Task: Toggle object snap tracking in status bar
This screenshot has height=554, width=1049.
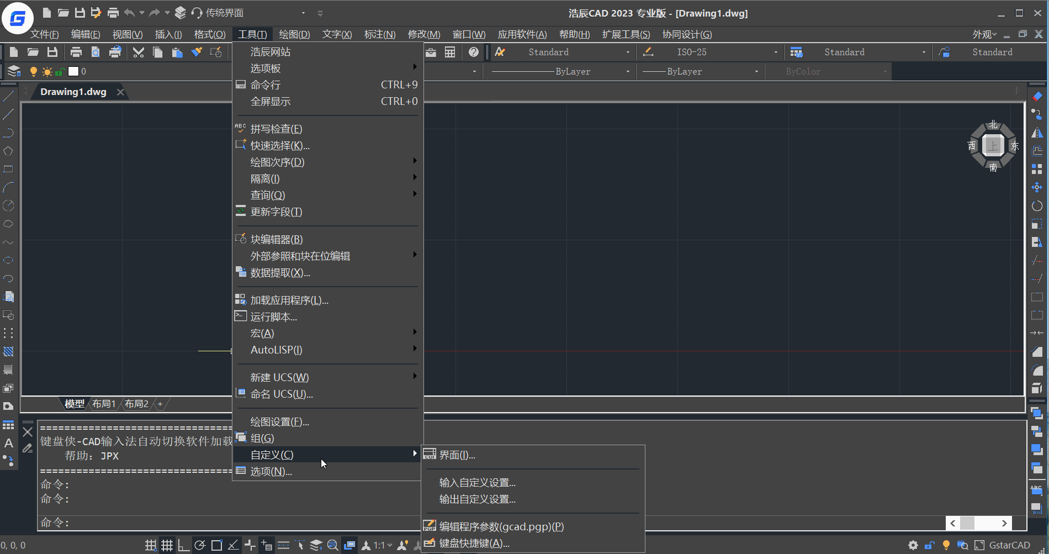Action: coord(233,545)
